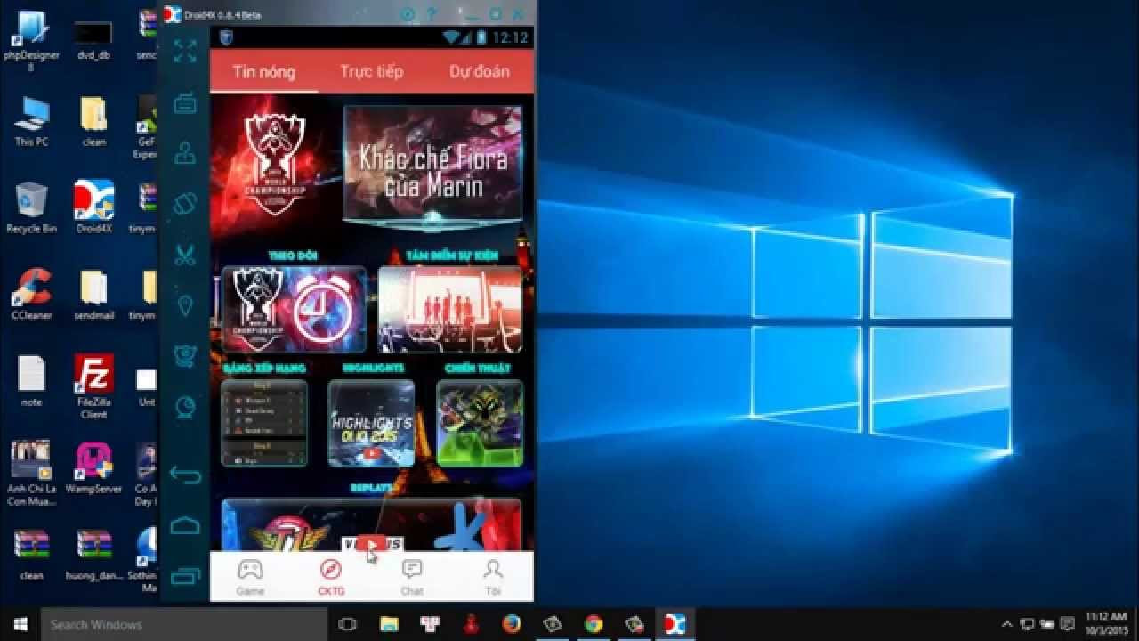Open File Explorer from the taskbar

[389, 624]
